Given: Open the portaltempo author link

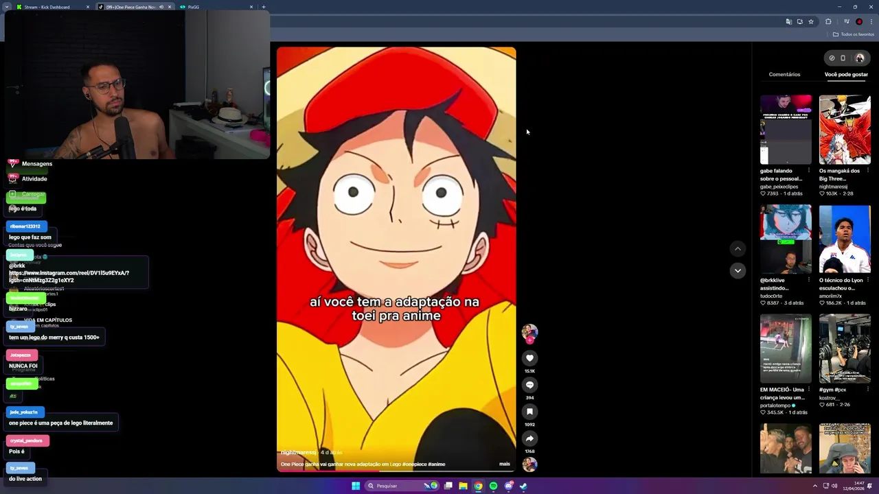Looking at the screenshot, I should 776,405.
